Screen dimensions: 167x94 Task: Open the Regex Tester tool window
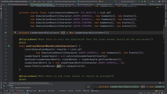tap(32, 91)
